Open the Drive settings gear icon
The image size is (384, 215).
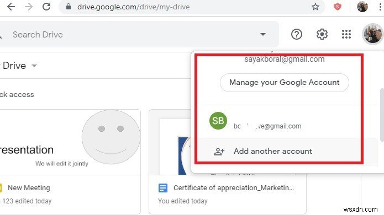click(x=322, y=34)
